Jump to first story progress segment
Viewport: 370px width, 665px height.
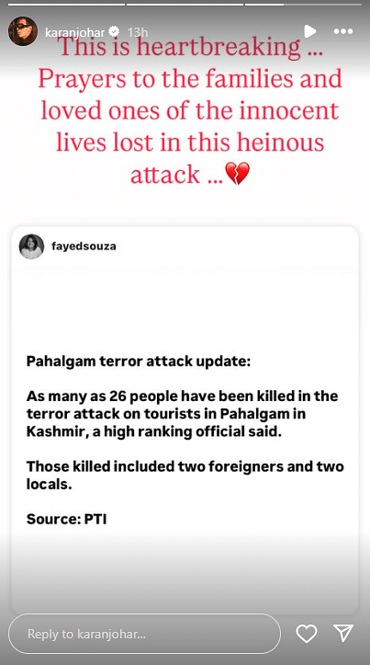[66, 5]
